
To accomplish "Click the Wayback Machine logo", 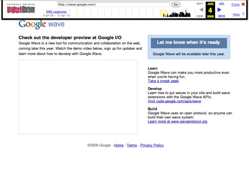I will pos(21,8).
